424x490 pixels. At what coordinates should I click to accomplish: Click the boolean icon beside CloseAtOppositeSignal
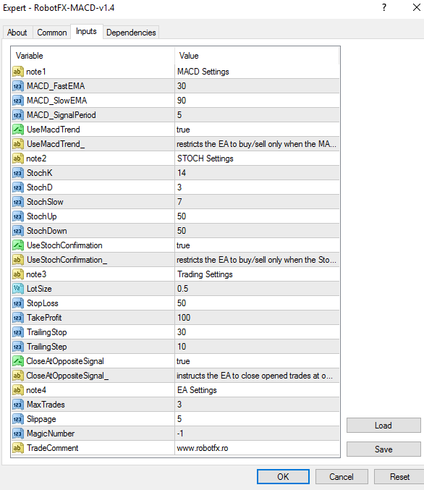(18, 361)
